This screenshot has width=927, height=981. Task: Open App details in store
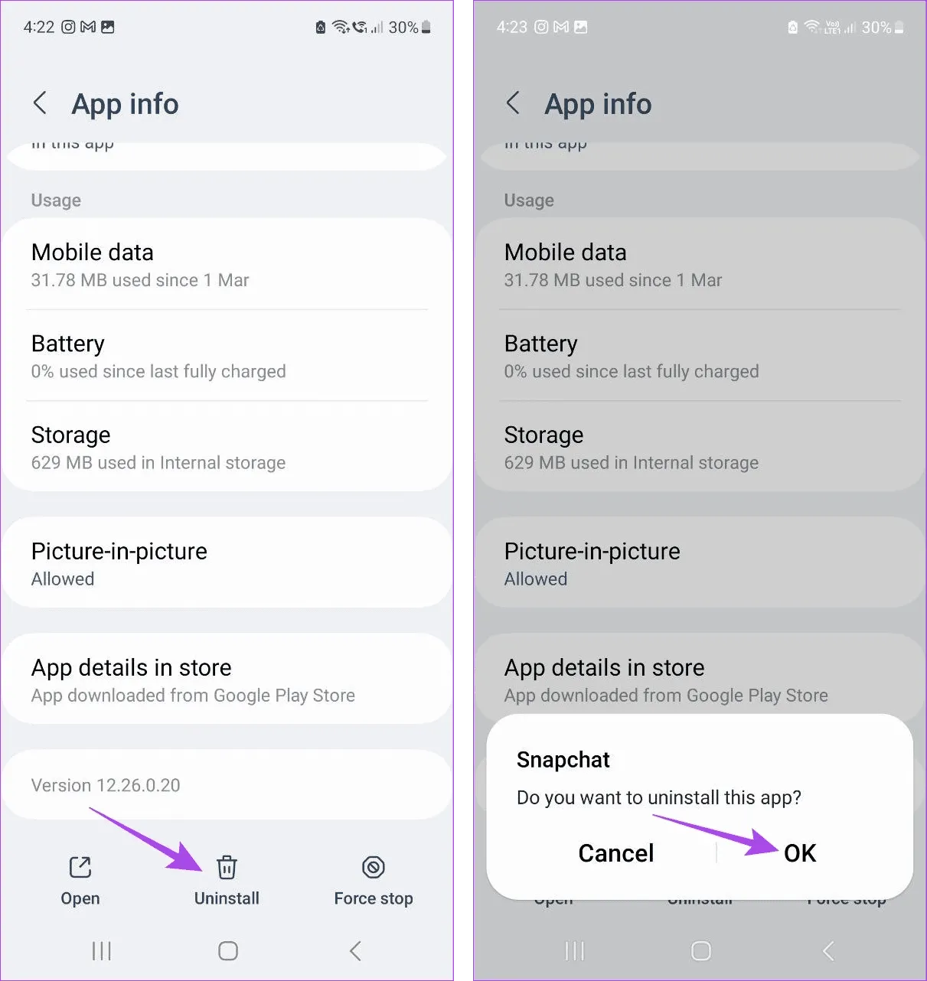(x=227, y=680)
